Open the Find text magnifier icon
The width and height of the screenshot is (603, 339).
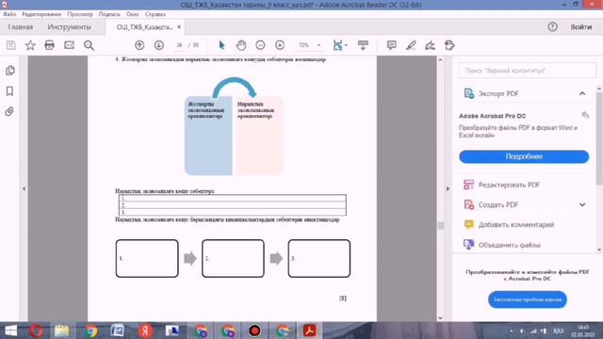pyautogui.click(x=89, y=45)
